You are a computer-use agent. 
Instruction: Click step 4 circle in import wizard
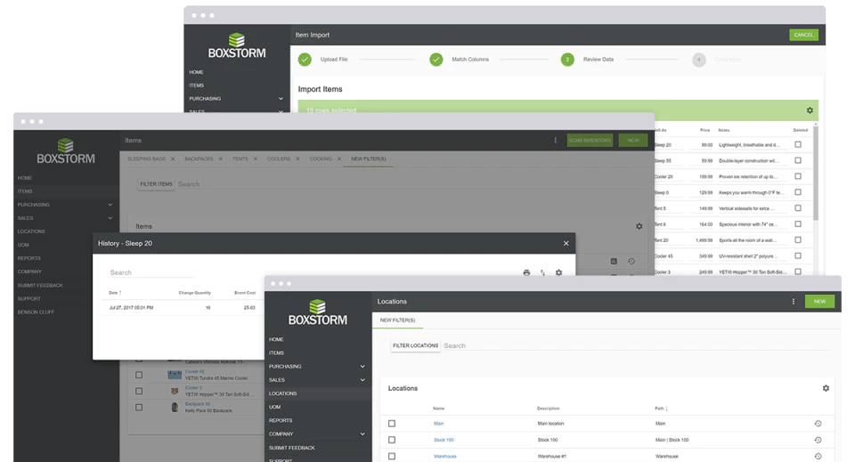(699, 60)
